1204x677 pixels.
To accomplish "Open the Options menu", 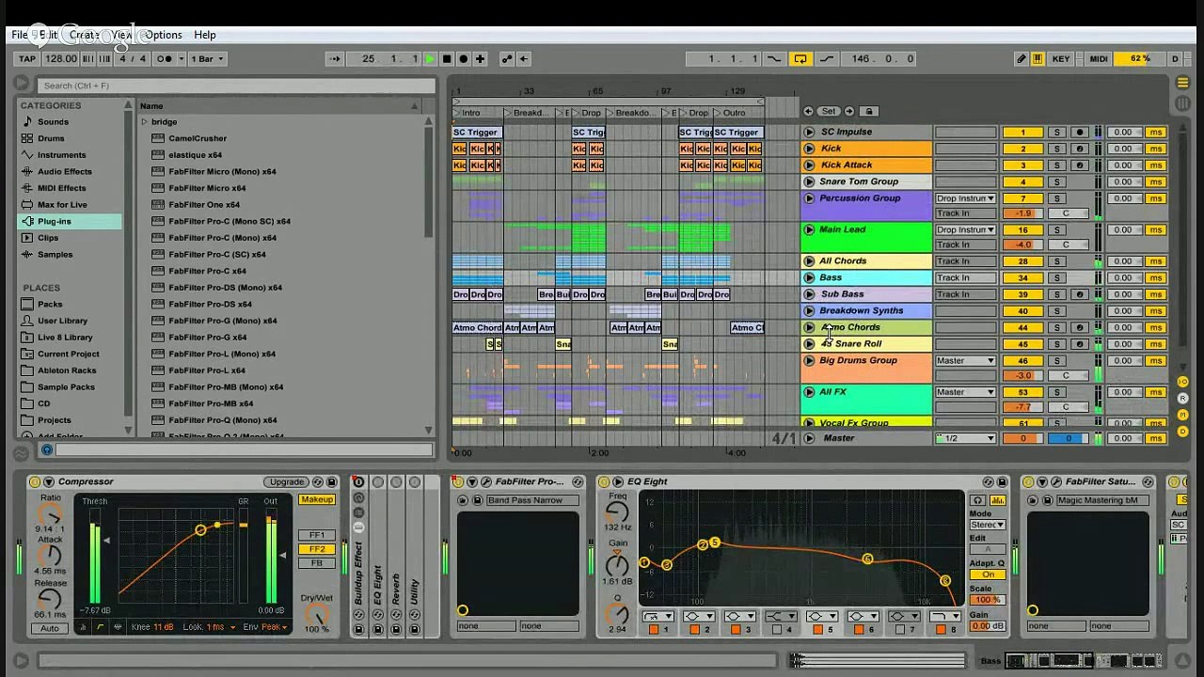I will [x=164, y=35].
